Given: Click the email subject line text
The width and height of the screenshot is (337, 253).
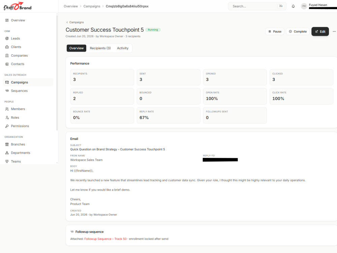Looking at the screenshot, I should 118,149.
